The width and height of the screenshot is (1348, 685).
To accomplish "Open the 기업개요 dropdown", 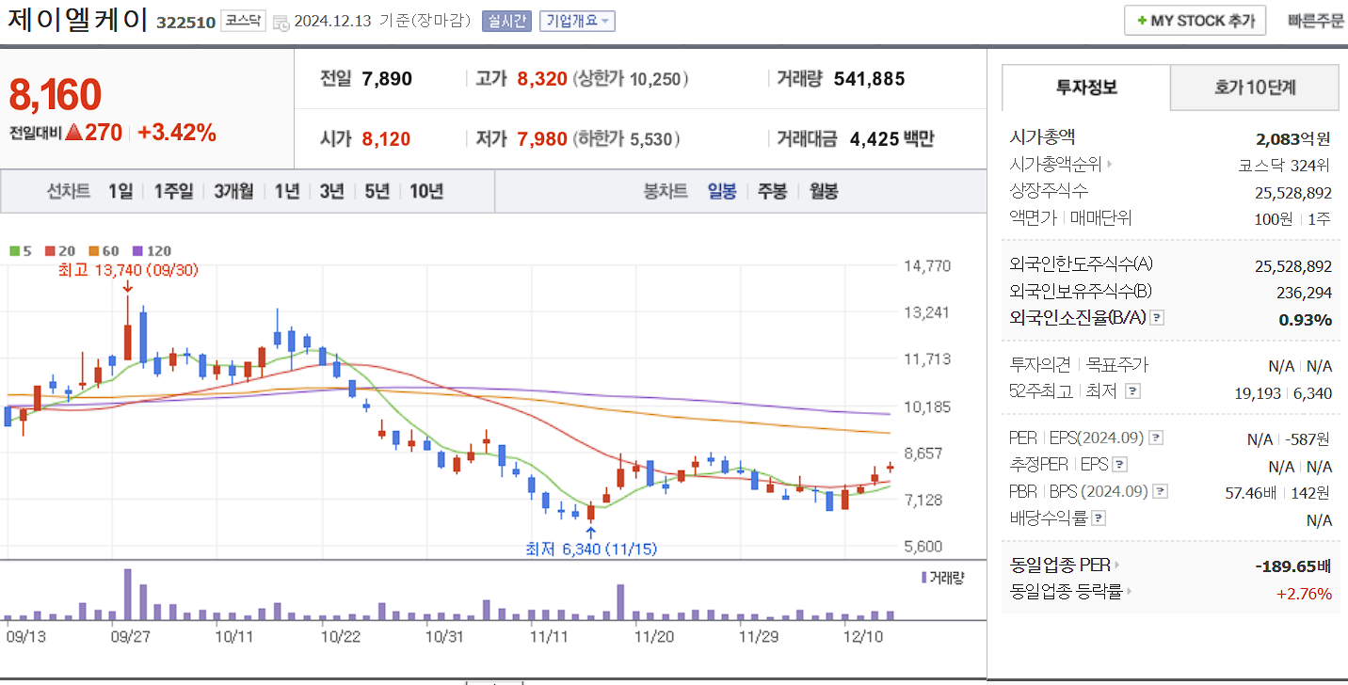I will tap(576, 21).
